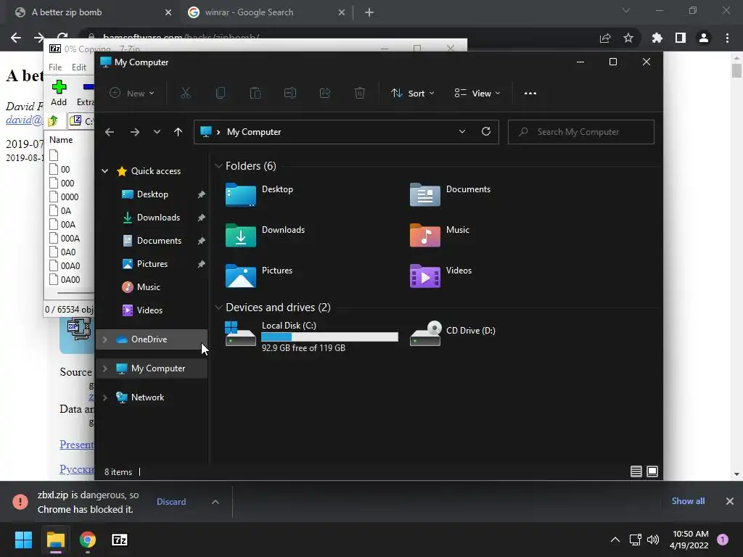Open the Videos folder tile
The image size is (743, 557).
click(x=440, y=276)
